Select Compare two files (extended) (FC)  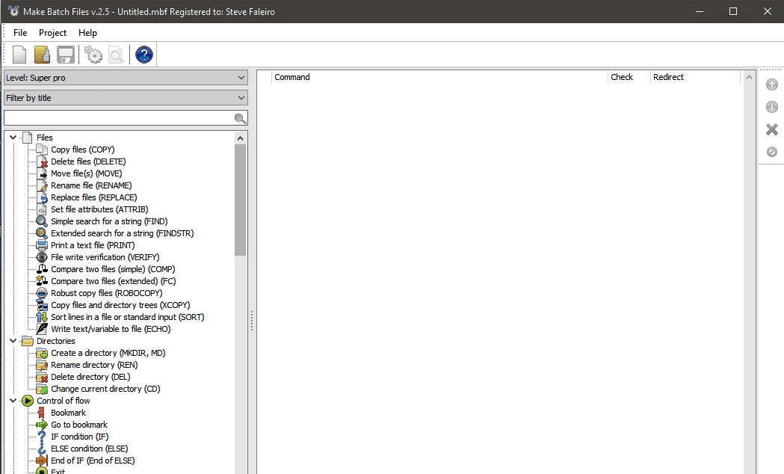(113, 281)
